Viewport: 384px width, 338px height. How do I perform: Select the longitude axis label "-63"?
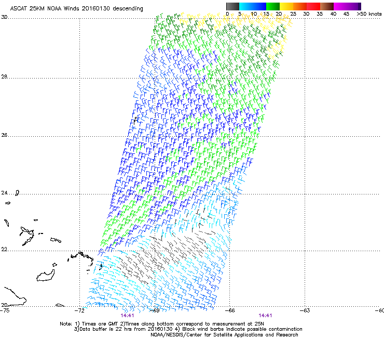coord(305,310)
